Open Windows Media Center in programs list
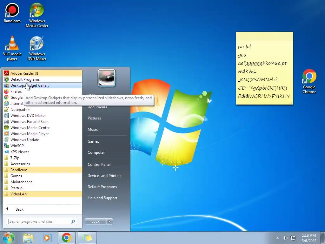Screen dimensions: 325x244 (43, 127)
